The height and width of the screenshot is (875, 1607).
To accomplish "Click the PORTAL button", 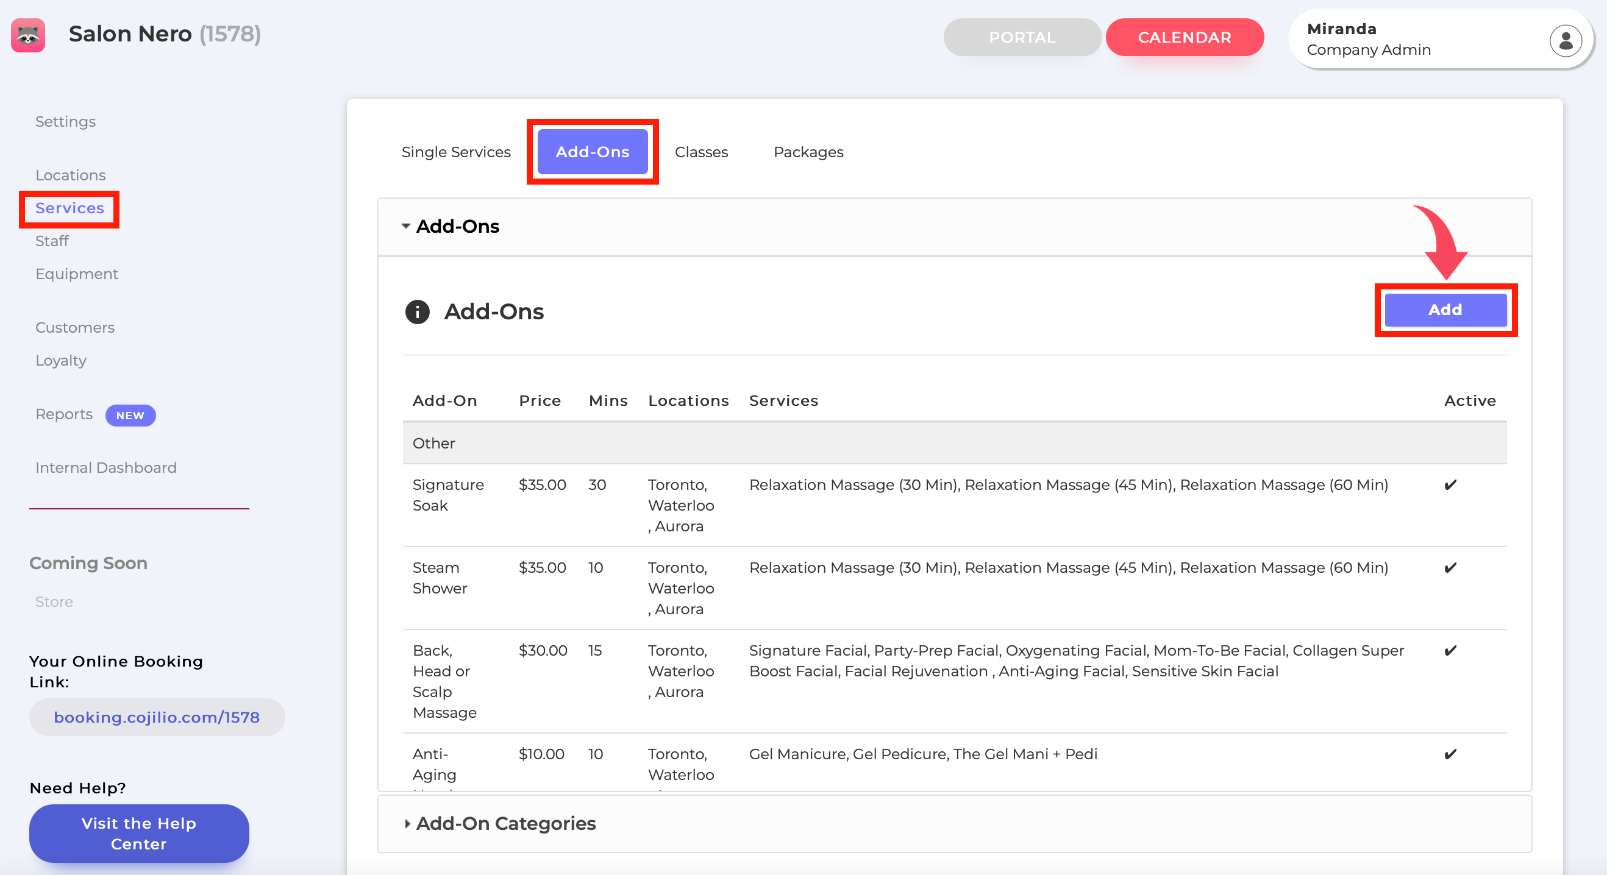I will [x=1022, y=37].
